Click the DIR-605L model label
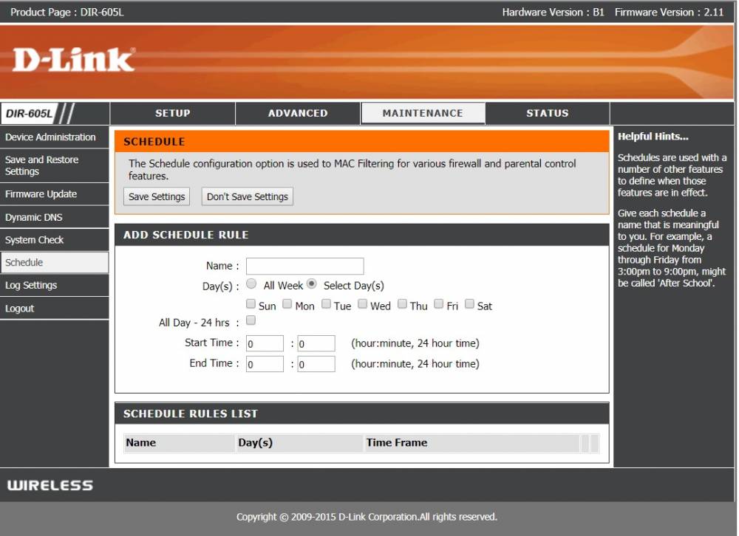 point(29,114)
